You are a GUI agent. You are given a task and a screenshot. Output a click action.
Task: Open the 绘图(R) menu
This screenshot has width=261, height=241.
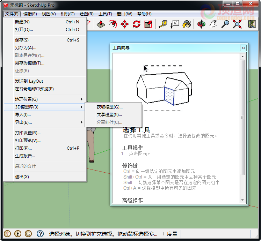pos(86,14)
